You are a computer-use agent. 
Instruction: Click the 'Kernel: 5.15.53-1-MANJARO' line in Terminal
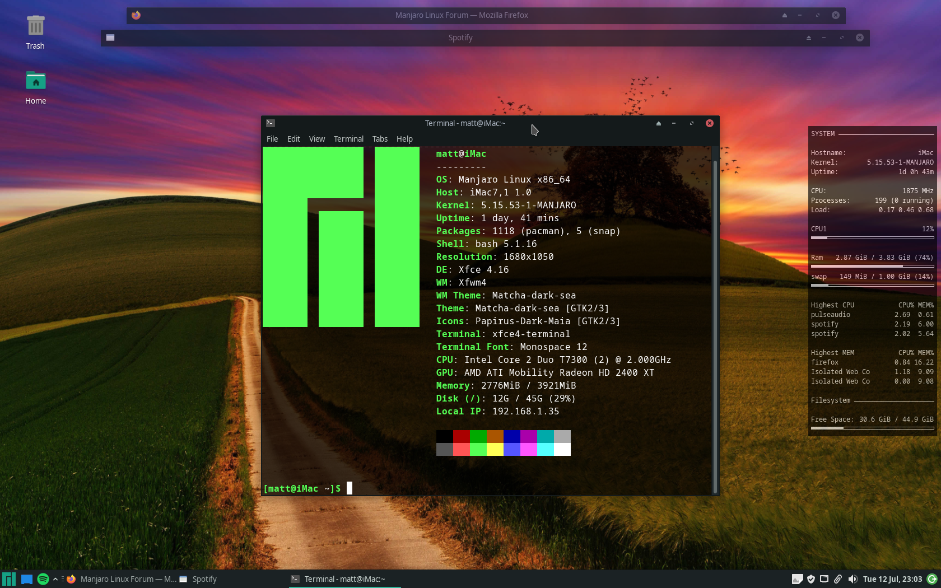pos(506,205)
